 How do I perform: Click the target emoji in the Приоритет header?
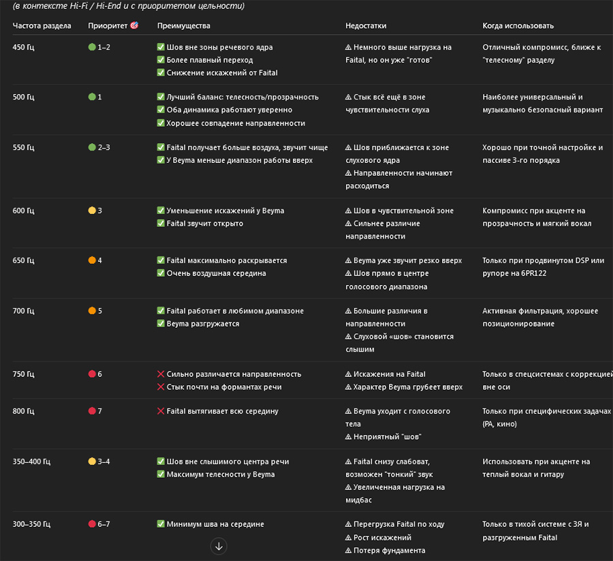tap(134, 26)
